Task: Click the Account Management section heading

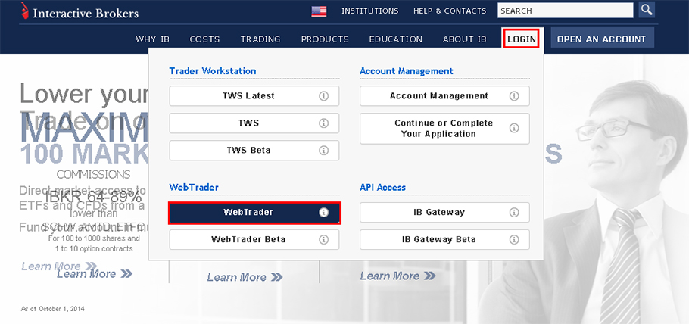Action: point(407,70)
